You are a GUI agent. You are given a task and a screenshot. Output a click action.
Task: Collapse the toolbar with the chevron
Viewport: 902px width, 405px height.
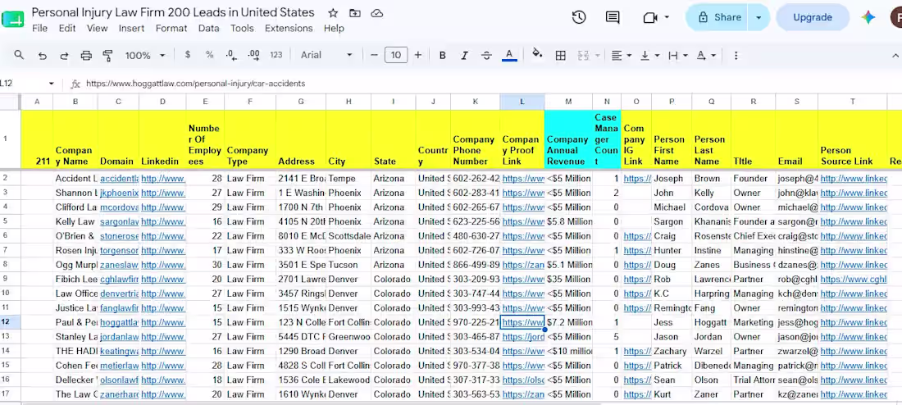pos(895,55)
